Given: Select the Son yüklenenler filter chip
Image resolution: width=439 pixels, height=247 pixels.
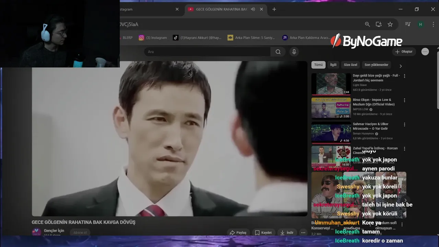Looking at the screenshot, I should tap(376, 65).
